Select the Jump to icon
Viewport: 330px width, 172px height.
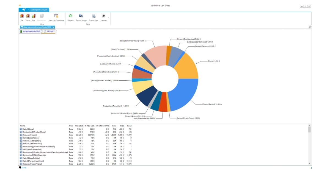[104, 16]
